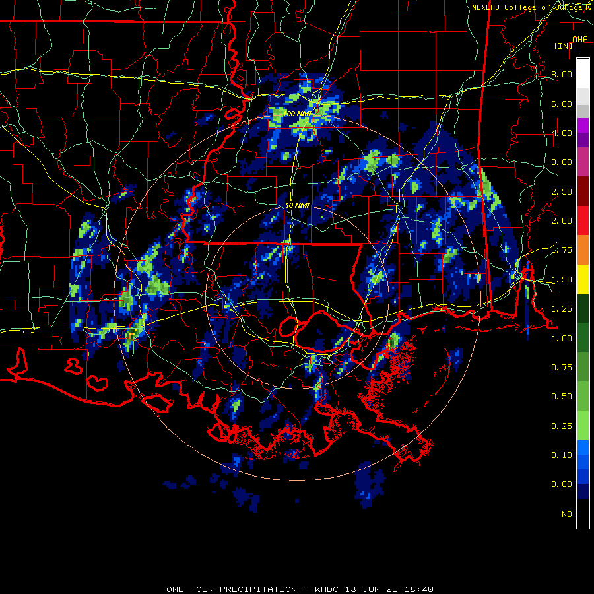This screenshot has height=594, width=594.
Task: Click the [IN] units label
Action: [563, 46]
